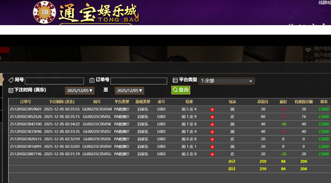Click the Tong Bao casino chip logo

pyautogui.click(x=44, y=12)
